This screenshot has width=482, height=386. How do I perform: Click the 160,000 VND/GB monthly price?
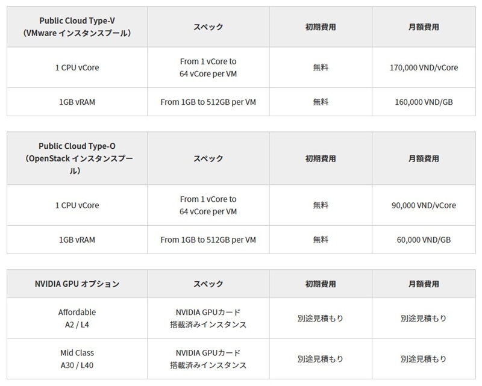(x=424, y=102)
